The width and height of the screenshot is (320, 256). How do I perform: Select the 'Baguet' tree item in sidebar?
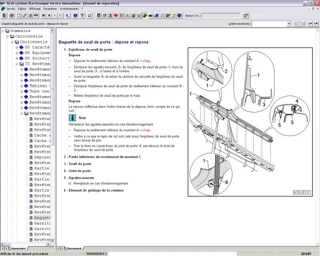pos(42,218)
